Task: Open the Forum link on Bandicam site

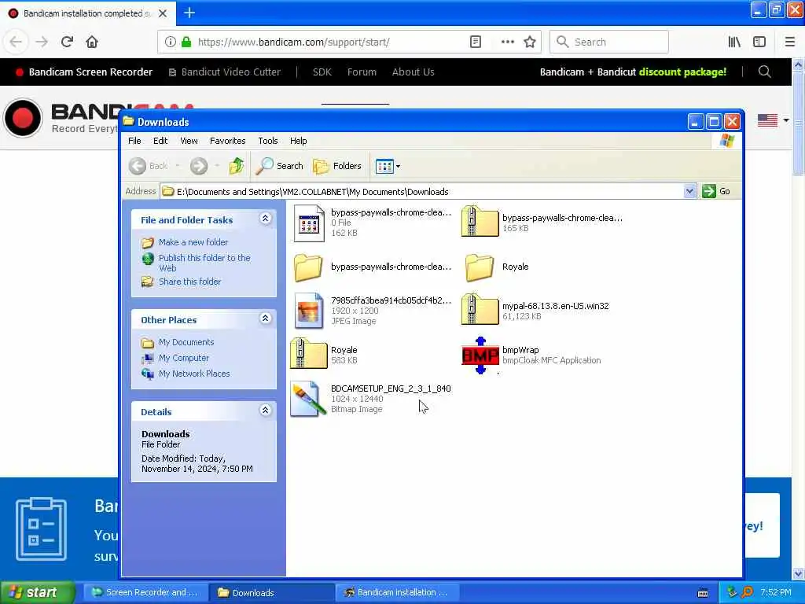Action: 362,72
